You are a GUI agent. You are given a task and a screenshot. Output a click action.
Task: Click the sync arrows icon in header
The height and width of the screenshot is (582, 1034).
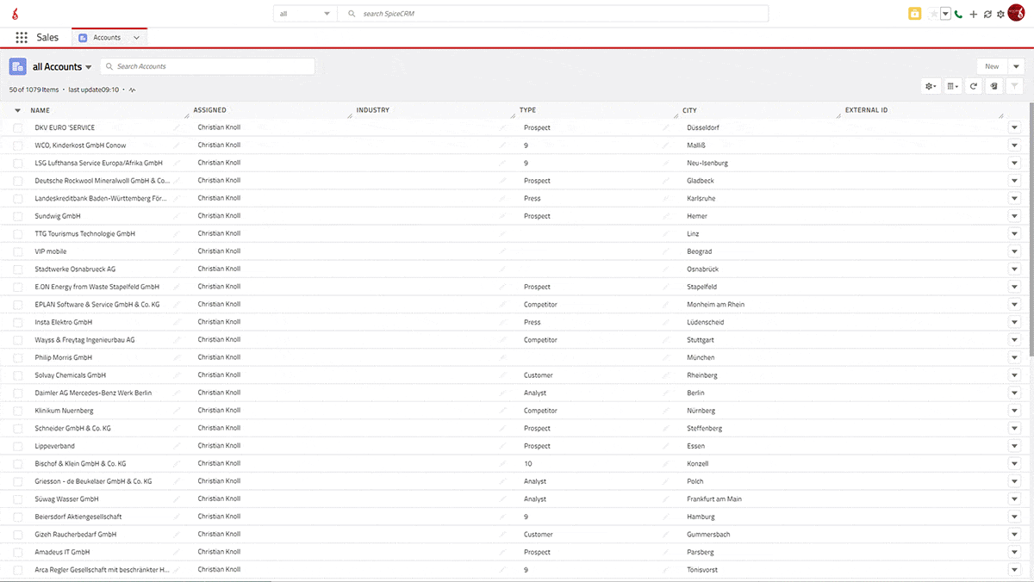point(987,14)
